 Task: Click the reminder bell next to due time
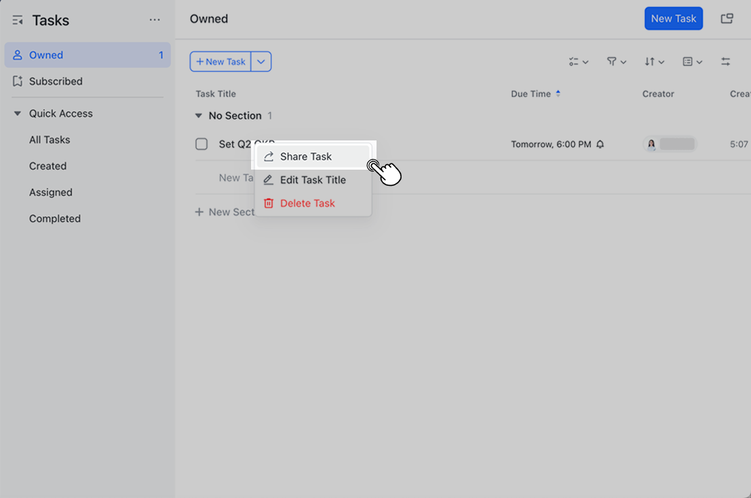(x=600, y=144)
